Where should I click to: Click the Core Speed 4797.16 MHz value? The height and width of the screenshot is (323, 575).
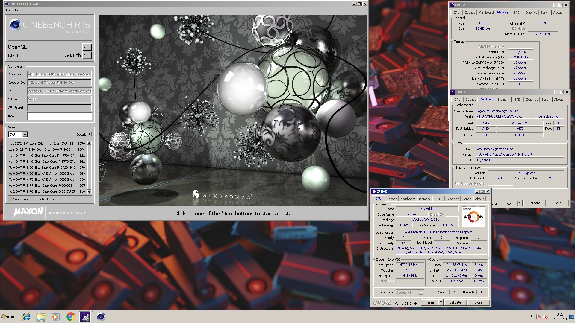point(409,265)
